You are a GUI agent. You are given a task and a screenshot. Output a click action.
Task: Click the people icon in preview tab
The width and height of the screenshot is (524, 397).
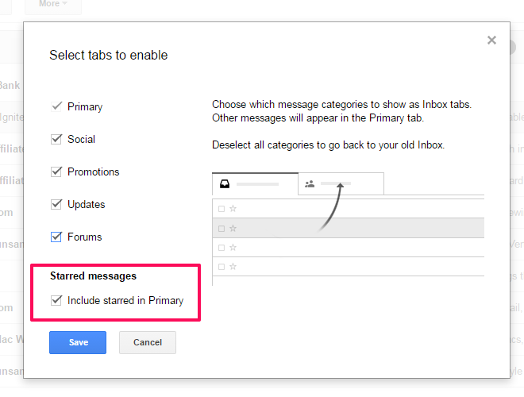[x=310, y=183]
